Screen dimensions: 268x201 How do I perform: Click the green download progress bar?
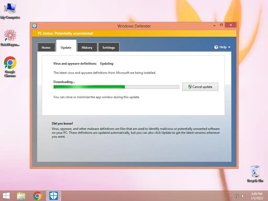coord(116,87)
